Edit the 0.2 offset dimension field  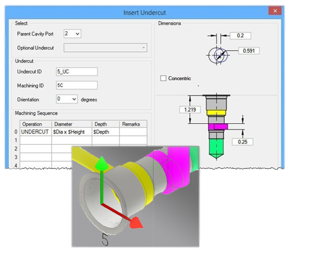coord(241,36)
